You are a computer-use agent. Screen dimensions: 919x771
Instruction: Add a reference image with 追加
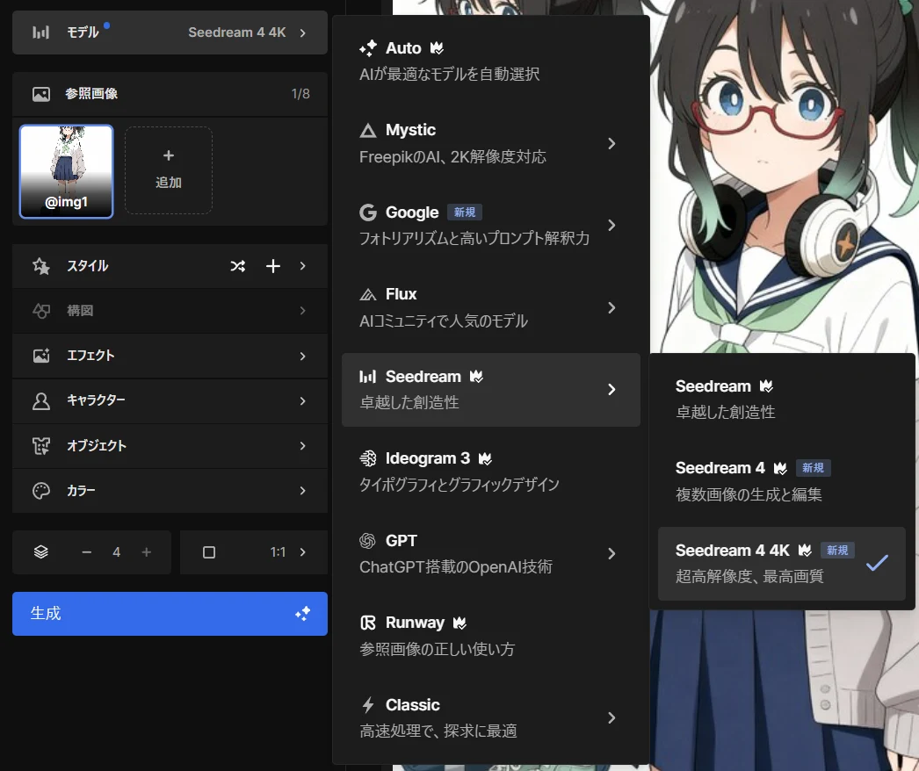168,169
